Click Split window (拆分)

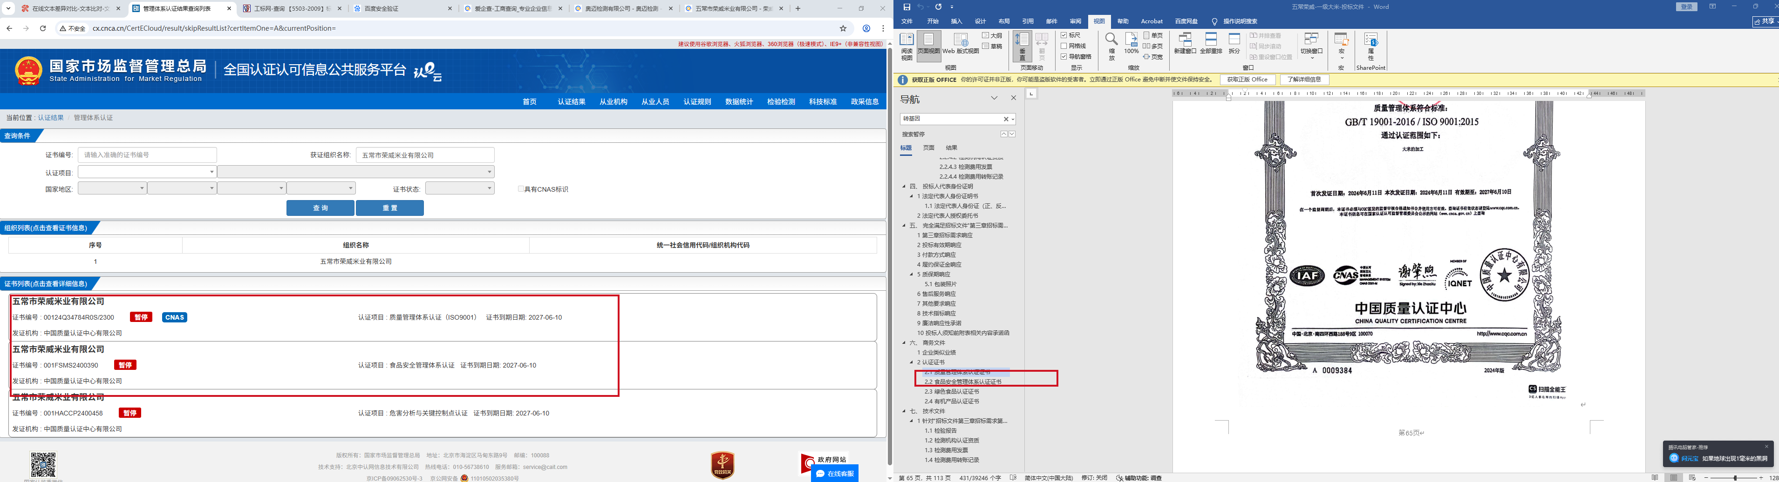coord(1234,43)
